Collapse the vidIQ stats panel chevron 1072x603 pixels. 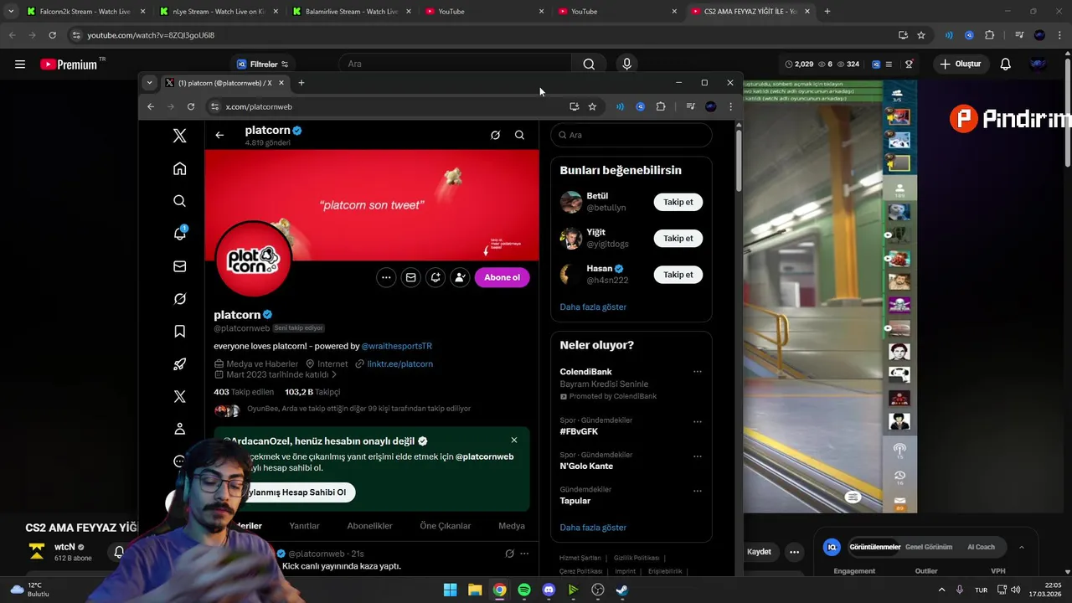click(1022, 547)
